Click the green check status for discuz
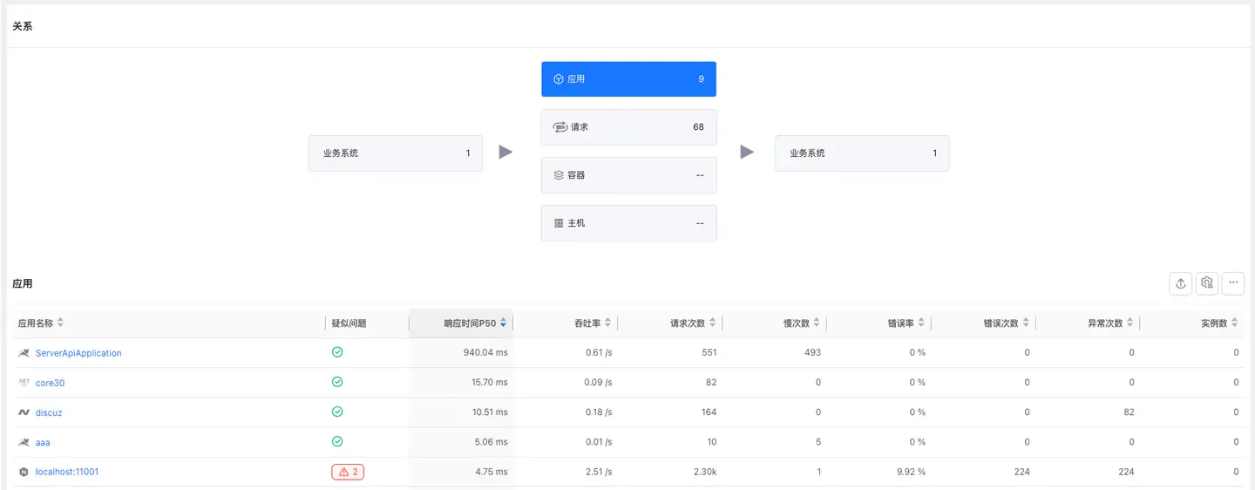Image resolution: width=1255 pixels, height=490 pixels. [337, 412]
